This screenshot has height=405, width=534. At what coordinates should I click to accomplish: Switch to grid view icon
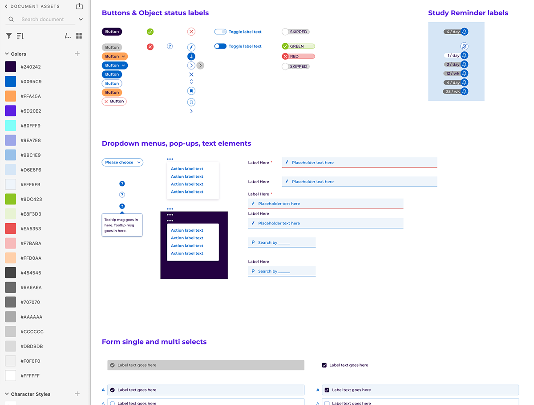pyautogui.click(x=79, y=36)
